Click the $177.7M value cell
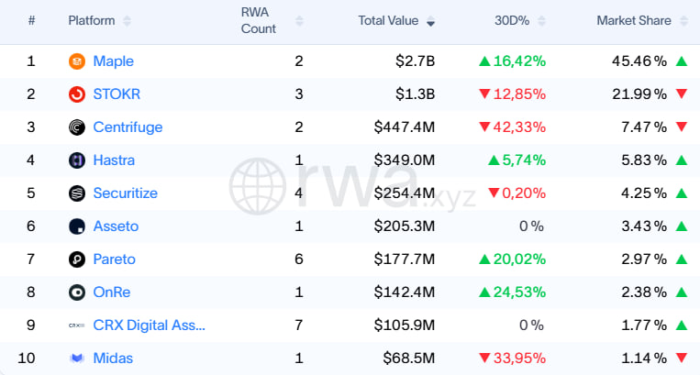Viewport: 700px width, 375px height. (x=405, y=259)
